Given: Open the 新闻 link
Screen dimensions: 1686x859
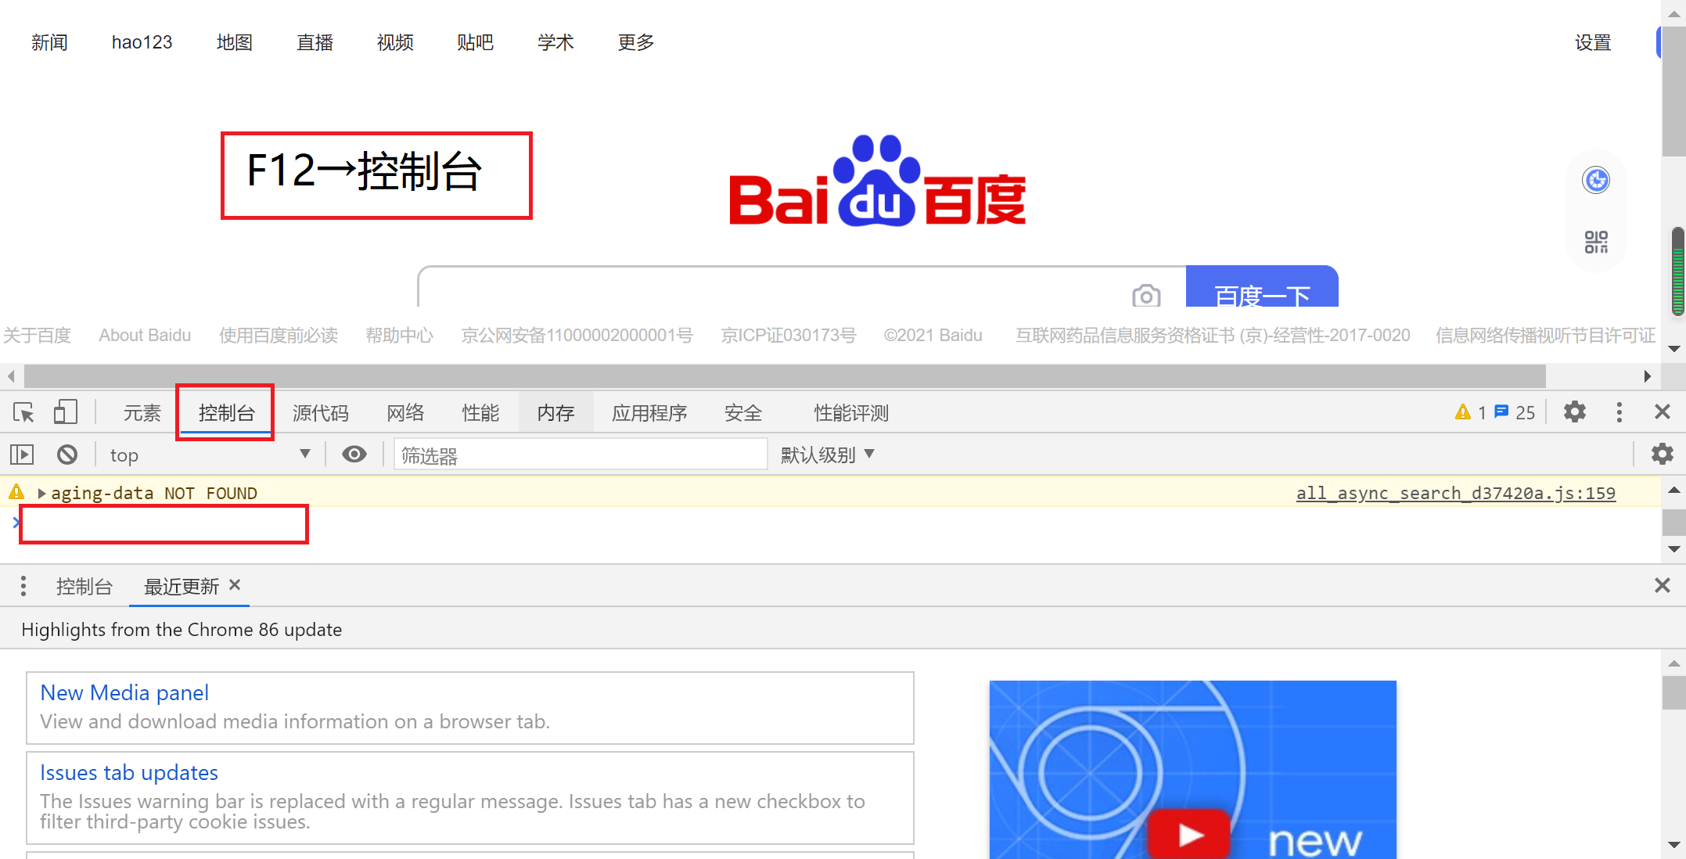Looking at the screenshot, I should point(49,42).
